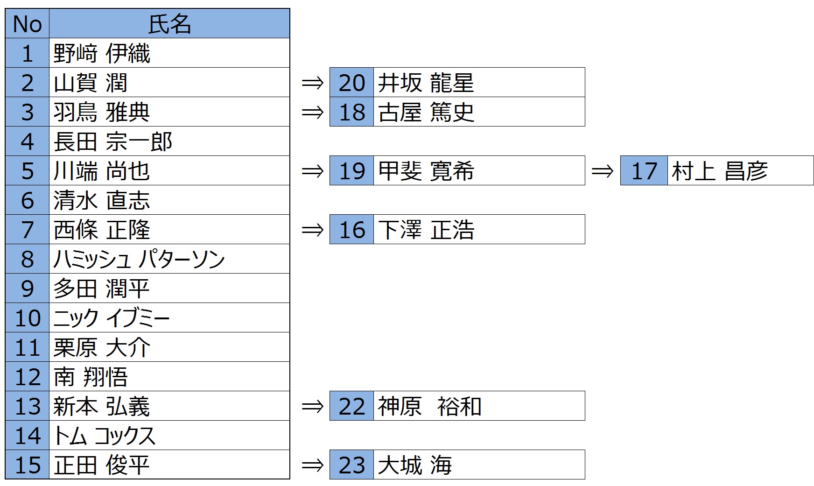814x486 pixels.
Task: Click the arrow after 川端 尚也
Action: coord(312,171)
